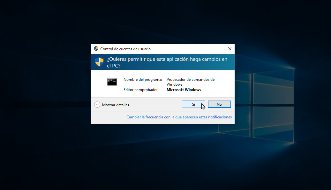This screenshot has height=190, width=331.
Task: Select the 'Procesador de comandos de Windows' text
Action: click(190, 82)
